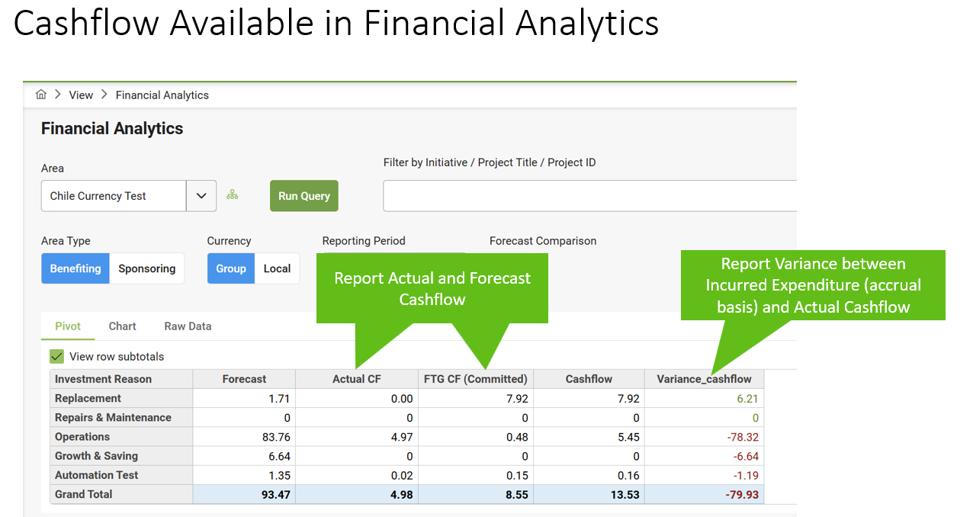Select the Grand Total row label
This screenshot has height=517, width=973.
pos(121,494)
